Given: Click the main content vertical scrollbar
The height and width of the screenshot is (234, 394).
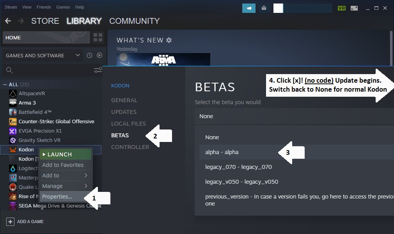Looking at the screenshot, I should click(x=391, y=48).
